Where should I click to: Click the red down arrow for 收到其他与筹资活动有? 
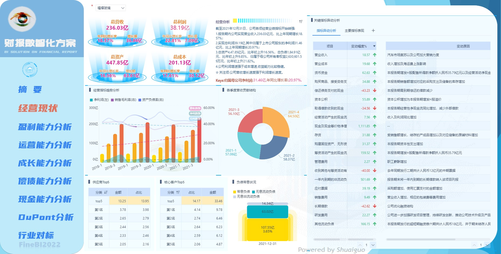coord(374,170)
